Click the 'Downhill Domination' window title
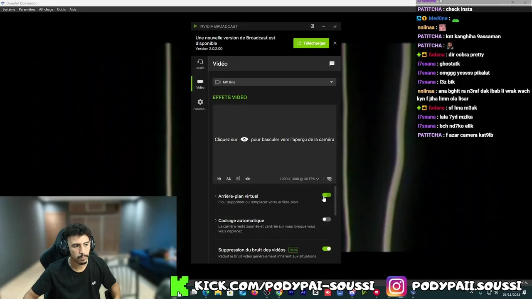 22,3
